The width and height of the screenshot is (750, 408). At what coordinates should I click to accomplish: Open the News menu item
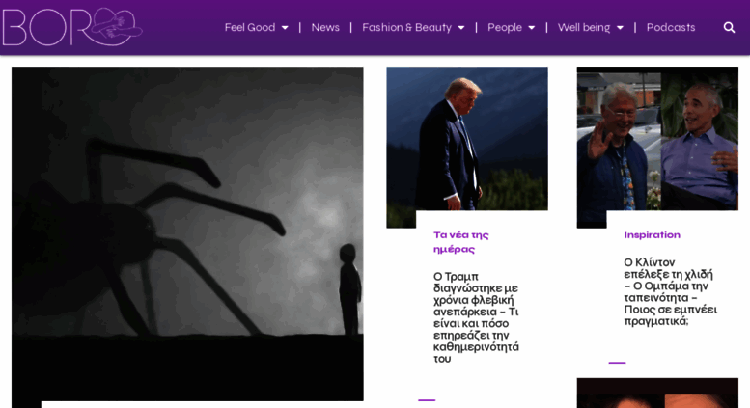[325, 28]
